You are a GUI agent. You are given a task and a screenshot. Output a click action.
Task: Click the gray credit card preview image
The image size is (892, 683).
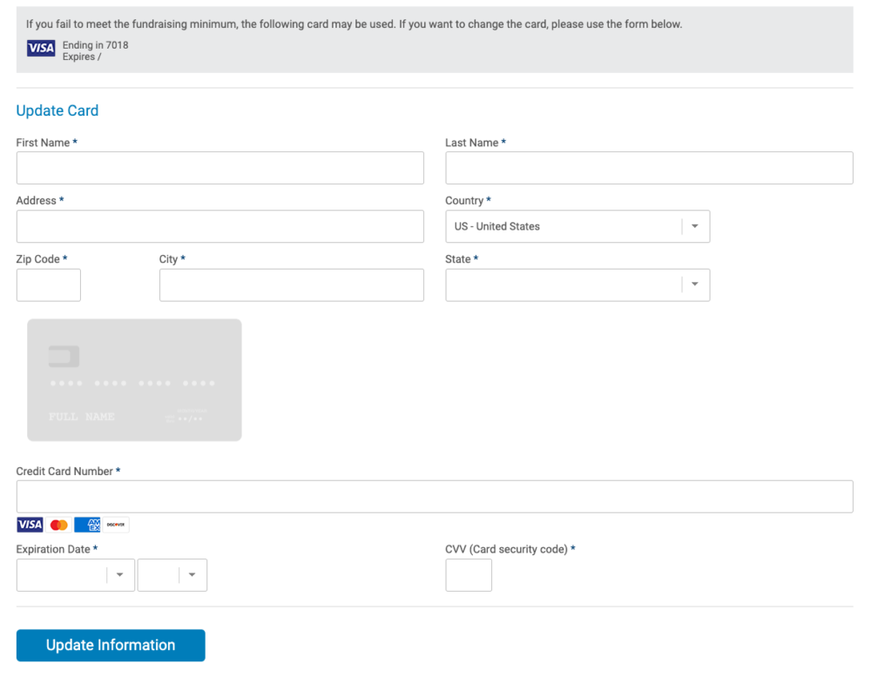pyautogui.click(x=134, y=379)
